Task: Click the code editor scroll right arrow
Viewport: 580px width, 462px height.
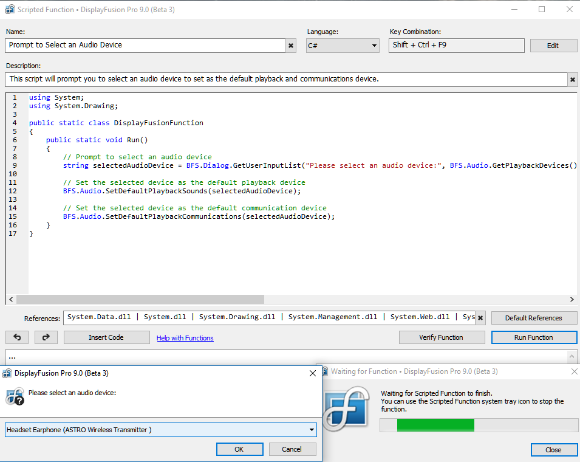Action: pyautogui.click(x=572, y=299)
